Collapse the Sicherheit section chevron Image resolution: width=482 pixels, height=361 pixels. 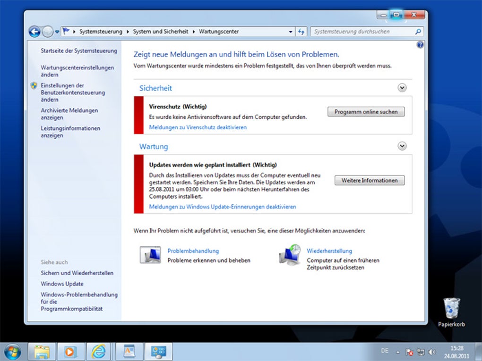click(402, 88)
